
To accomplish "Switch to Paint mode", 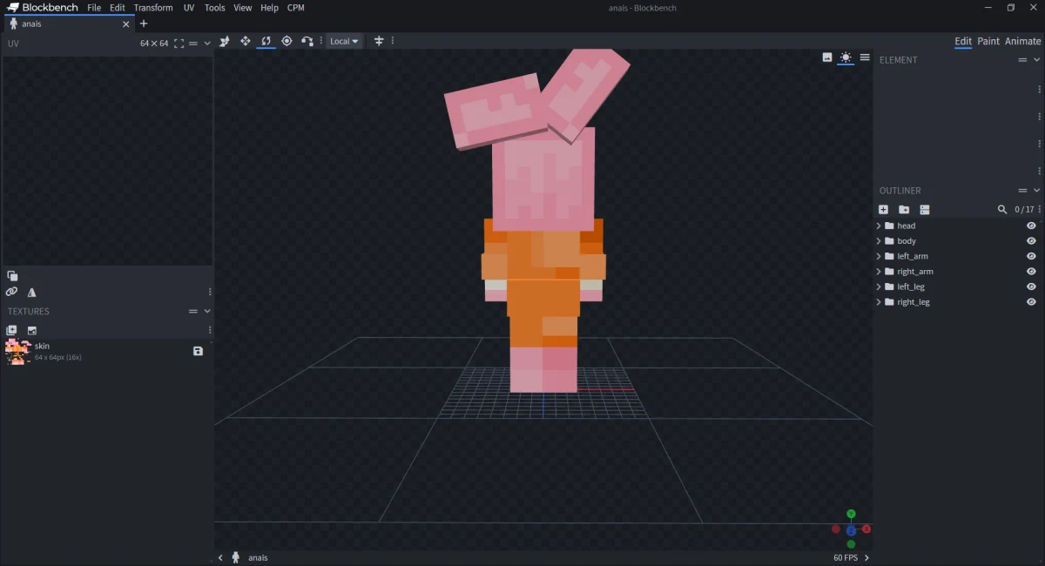I will point(988,41).
